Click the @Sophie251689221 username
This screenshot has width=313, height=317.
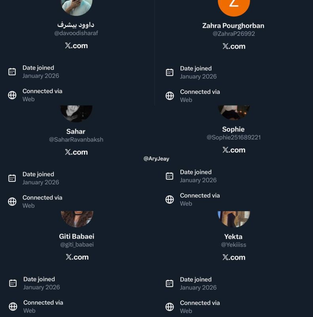tap(233, 137)
